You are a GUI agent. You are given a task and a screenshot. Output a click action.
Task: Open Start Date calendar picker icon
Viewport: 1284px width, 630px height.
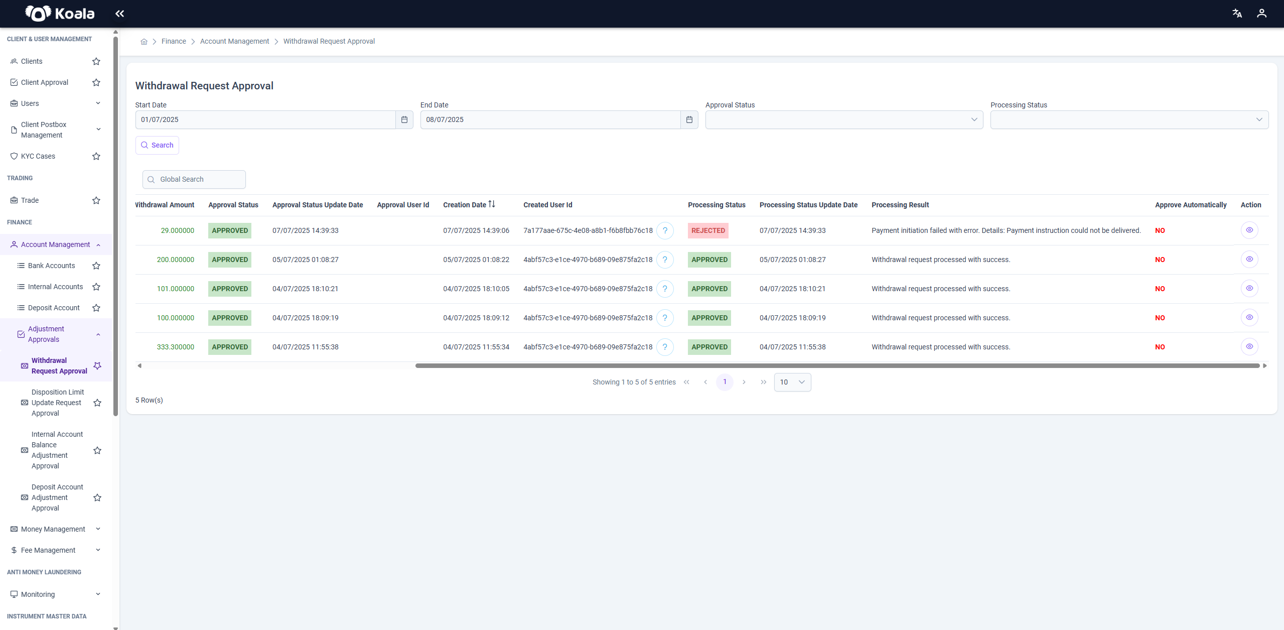point(404,119)
